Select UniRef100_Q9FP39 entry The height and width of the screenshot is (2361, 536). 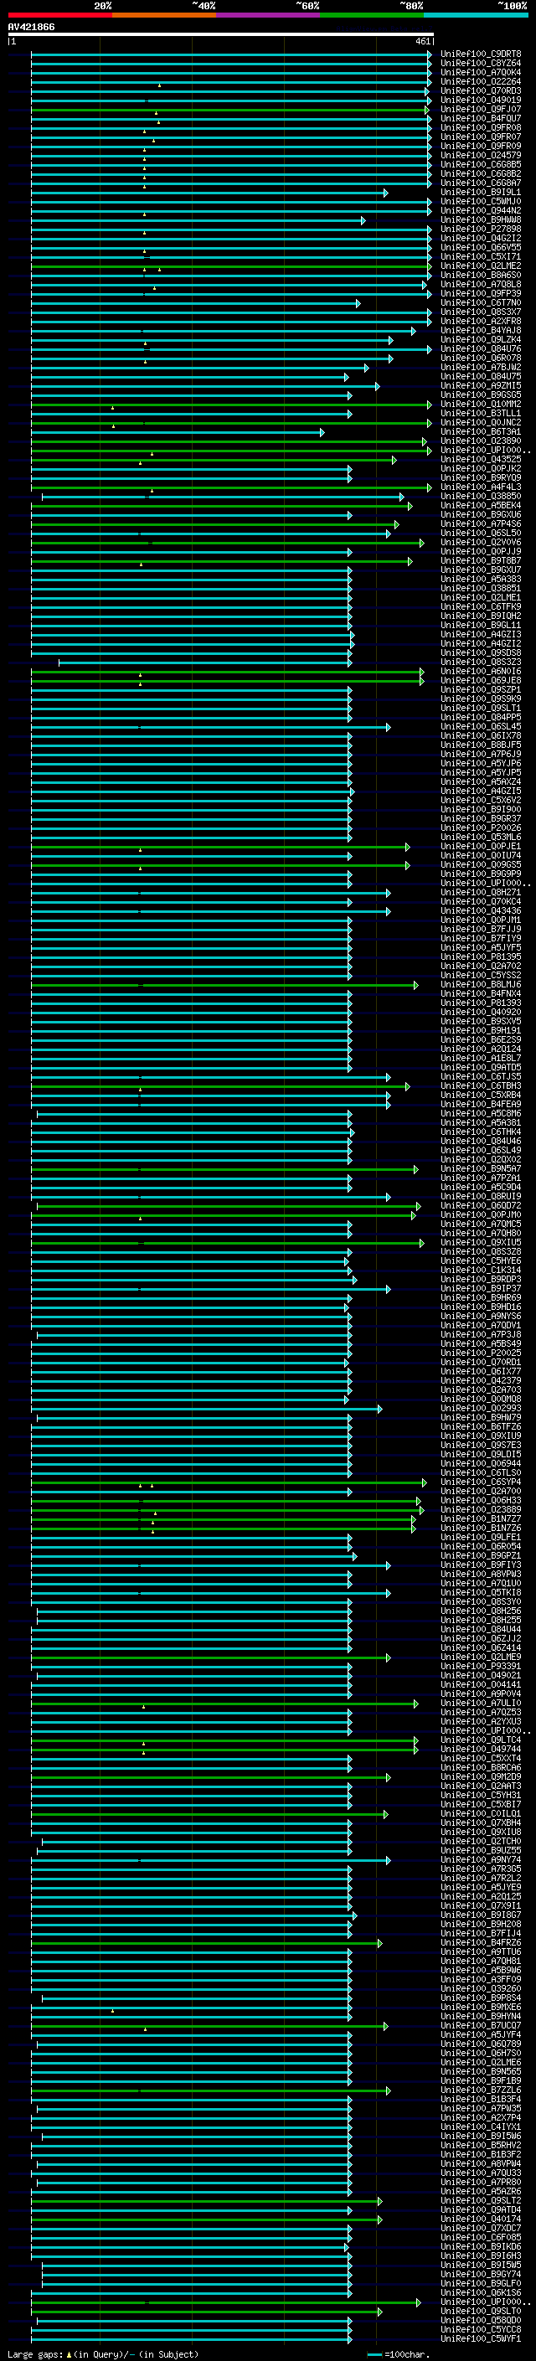[x=480, y=293]
